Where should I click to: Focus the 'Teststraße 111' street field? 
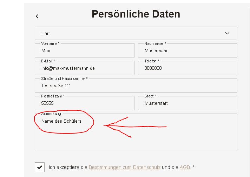point(136,86)
